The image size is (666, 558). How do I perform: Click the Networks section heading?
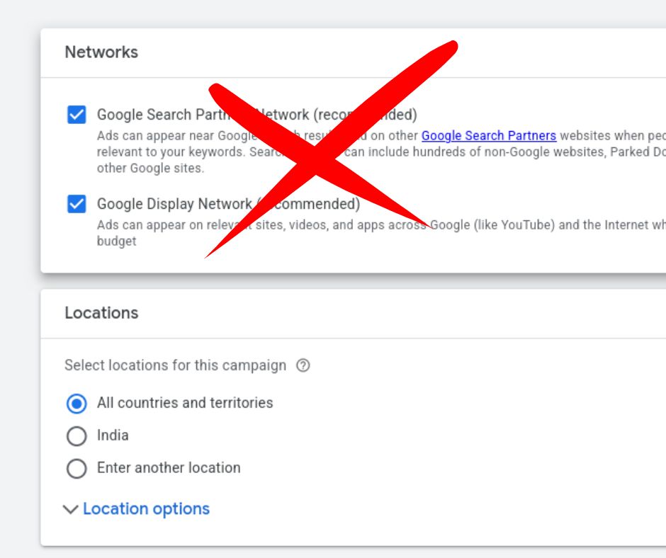click(x=101, y=52)
